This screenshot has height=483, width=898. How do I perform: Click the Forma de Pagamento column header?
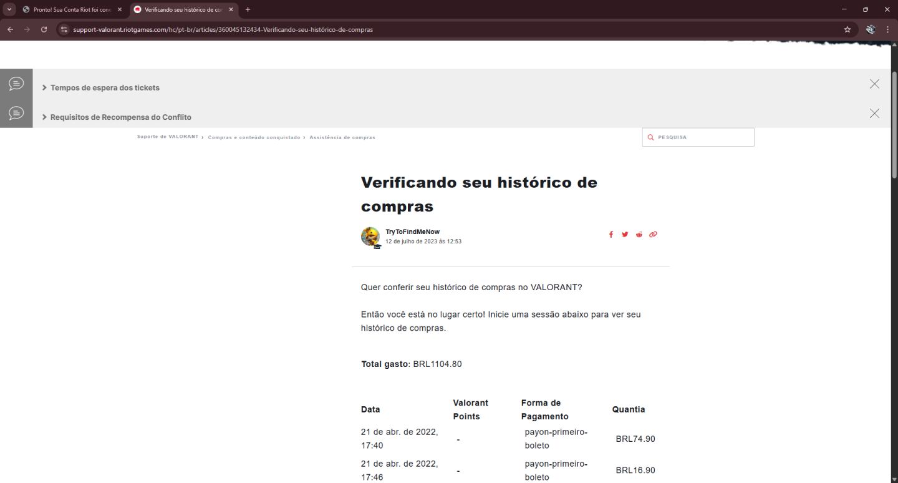[544, 409]
